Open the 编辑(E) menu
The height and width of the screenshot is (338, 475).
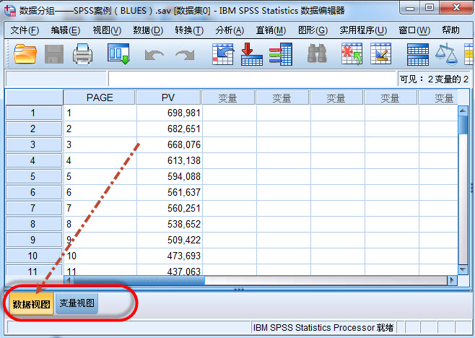point(66,30)
